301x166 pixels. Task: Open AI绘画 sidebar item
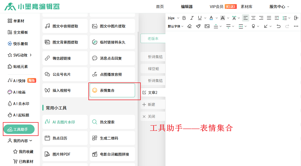coord(16,92)
